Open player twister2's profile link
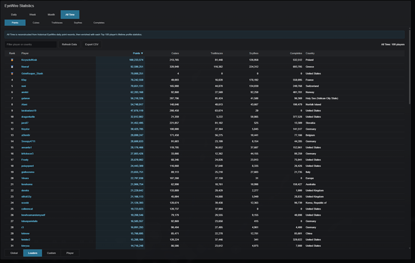Viewport: 415px width, 263px height. [x=26, y=240]
